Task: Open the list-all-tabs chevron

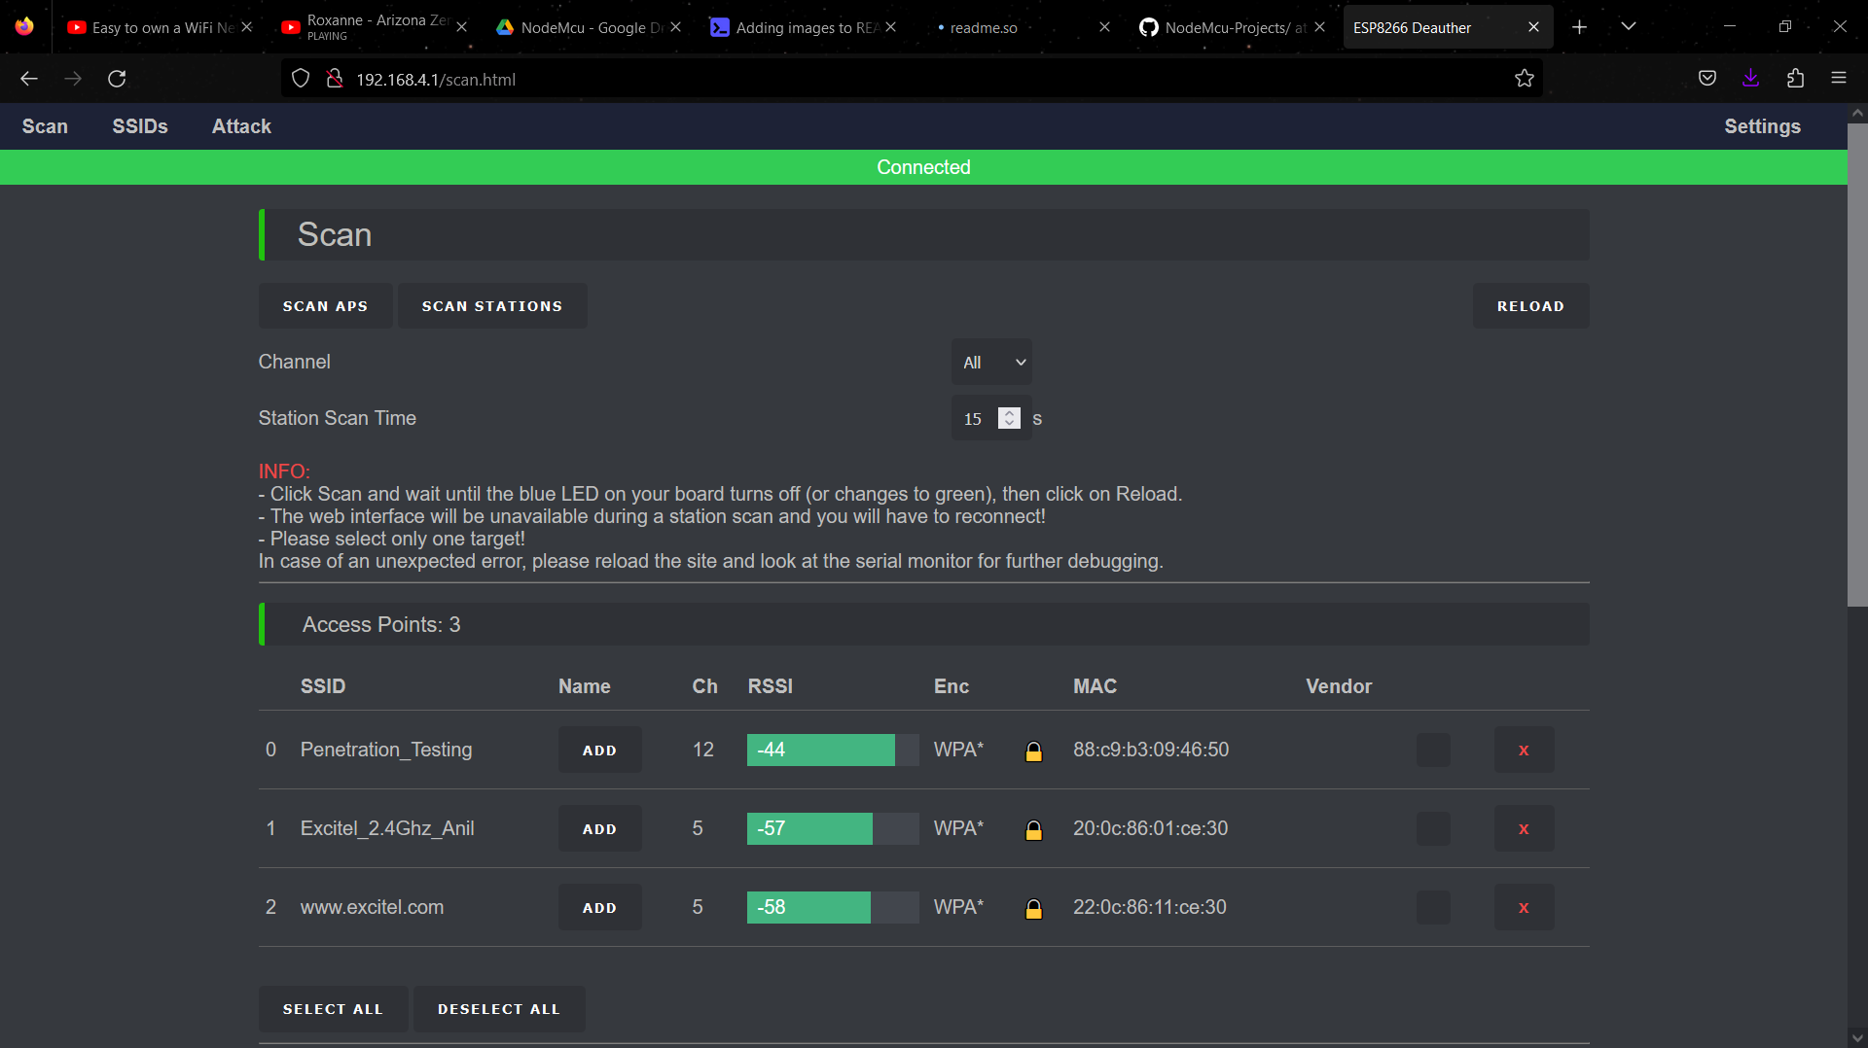Action: (x=1629, y=26)
